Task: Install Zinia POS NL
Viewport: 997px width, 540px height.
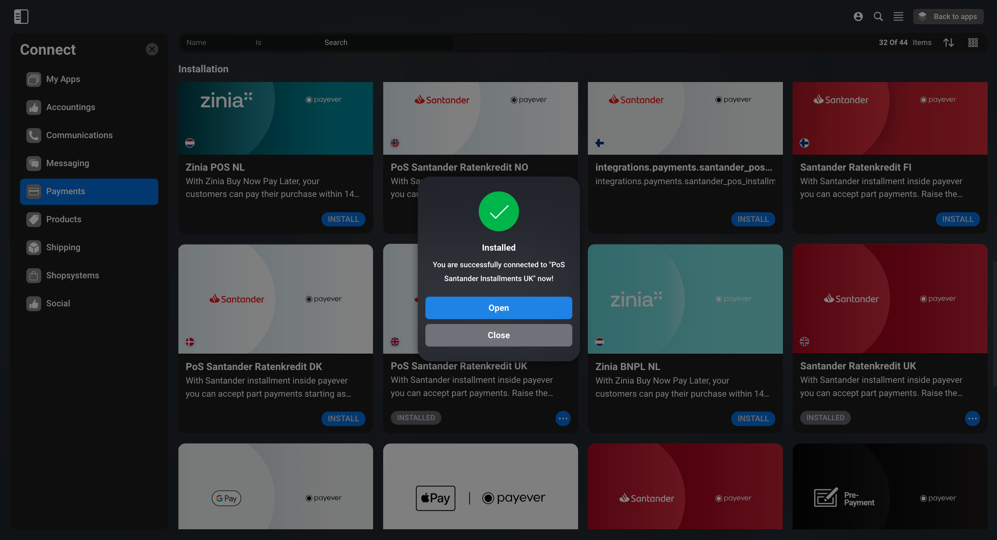Action: click(x=343, y=219)
